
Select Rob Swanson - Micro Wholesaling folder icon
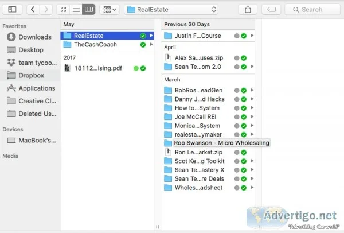coord(168,143)
